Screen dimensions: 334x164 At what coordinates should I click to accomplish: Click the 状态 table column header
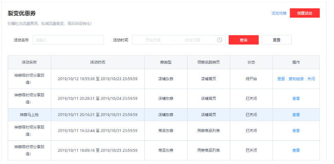251,62
